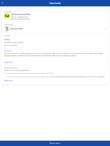Select the FiTrain location name
The width and height of the screenshot is (110, 146).
pyautogui.click(x=7, y=39)
